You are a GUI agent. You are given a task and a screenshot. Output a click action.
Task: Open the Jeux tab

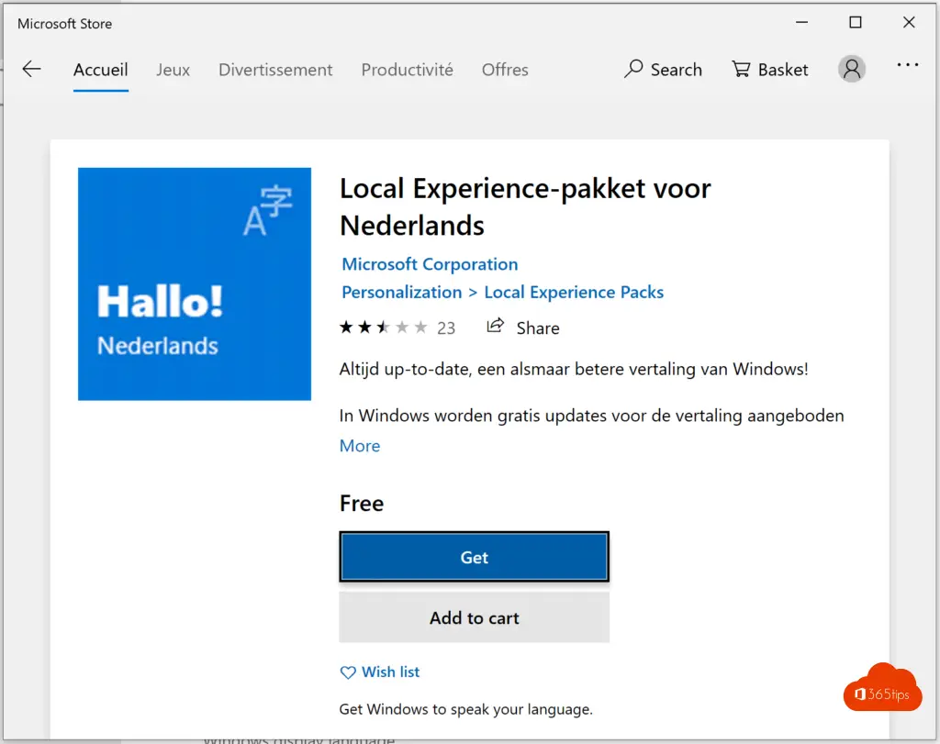(x=173, y=70)
